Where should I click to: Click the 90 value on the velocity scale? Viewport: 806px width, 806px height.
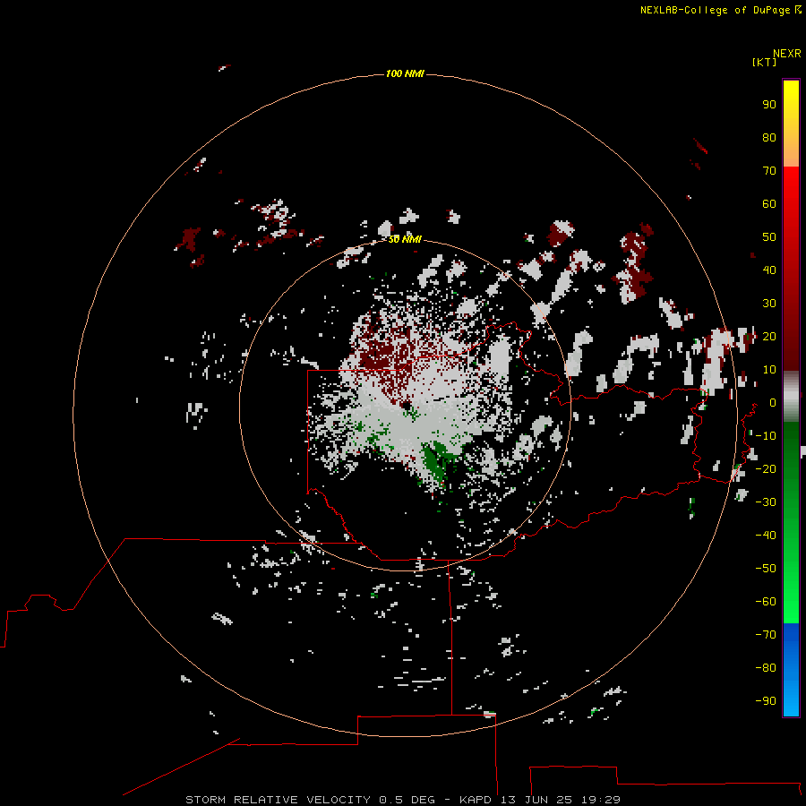(769, 105)
